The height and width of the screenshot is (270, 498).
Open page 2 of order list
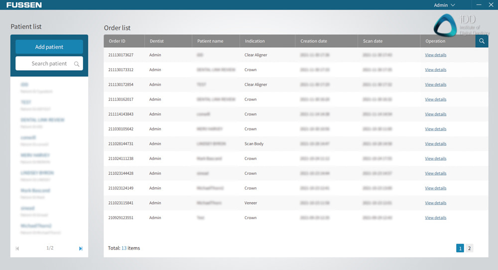pyautogui.click(x=470, y=248)
